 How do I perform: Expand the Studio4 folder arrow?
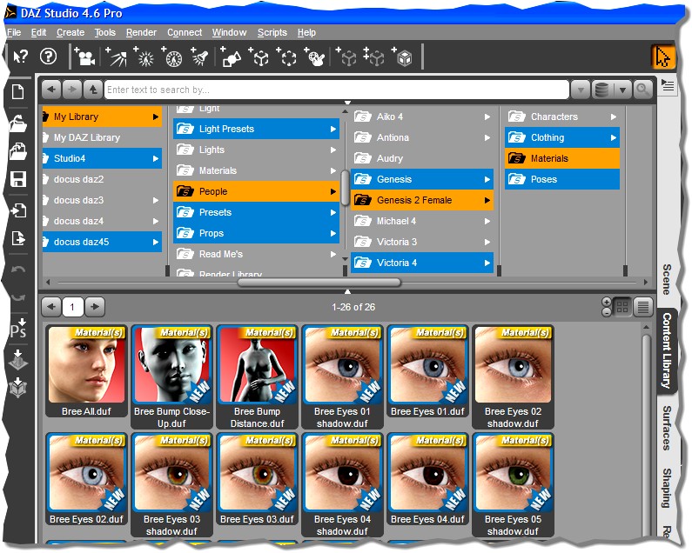click(x=155, y=158)
